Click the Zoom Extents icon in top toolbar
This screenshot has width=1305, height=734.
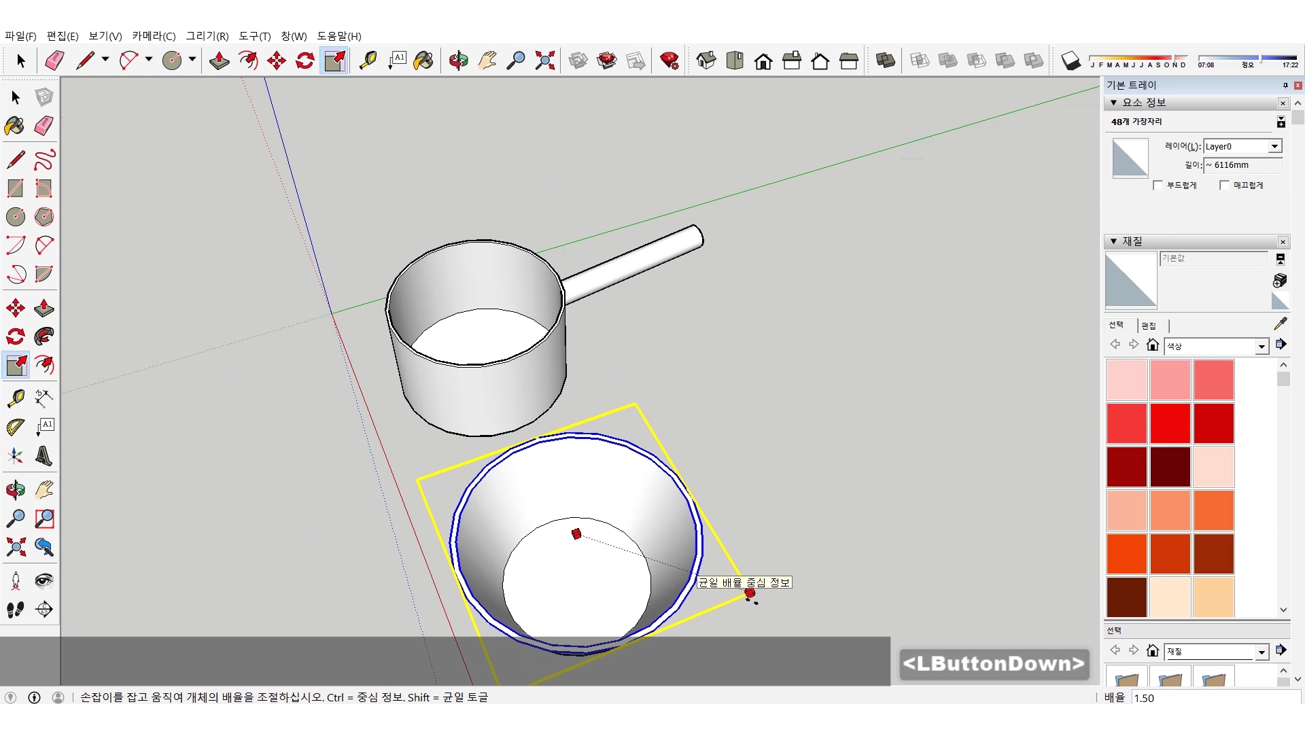[544, 60]
